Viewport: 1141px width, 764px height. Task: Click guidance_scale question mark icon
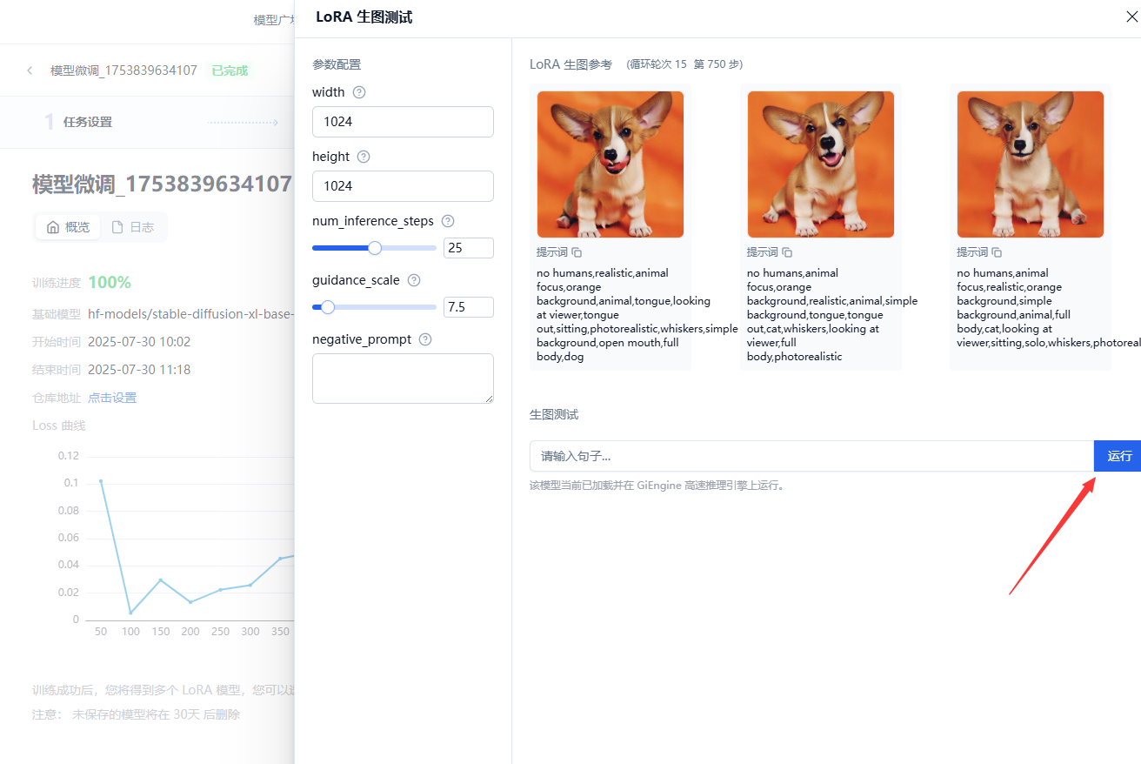tap(414, 280)
